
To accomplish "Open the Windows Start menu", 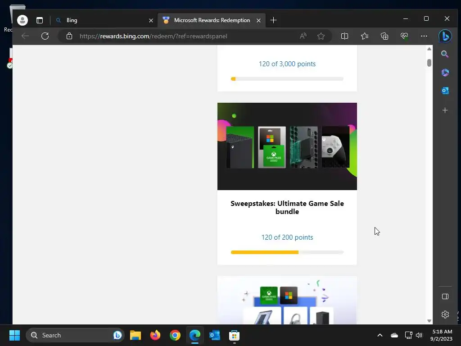I will (14, 335).
